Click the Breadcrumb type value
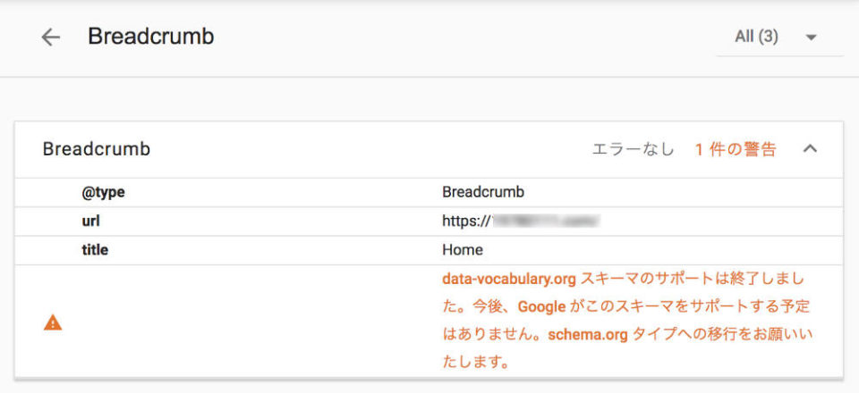 tap(483, 192)
